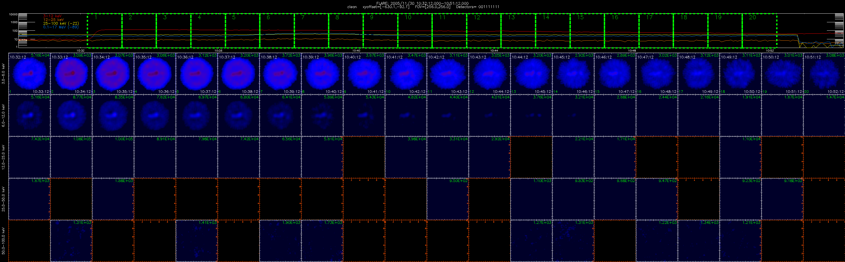Image resolution: width=845 pixels, height=262 pixels.
Task: Select the 12–25 keV image labeled 1.00E+05
Action: coord(113,157)
